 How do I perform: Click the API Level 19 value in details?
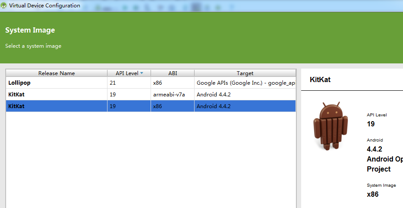pyautogui.click(x=371, y=124)
